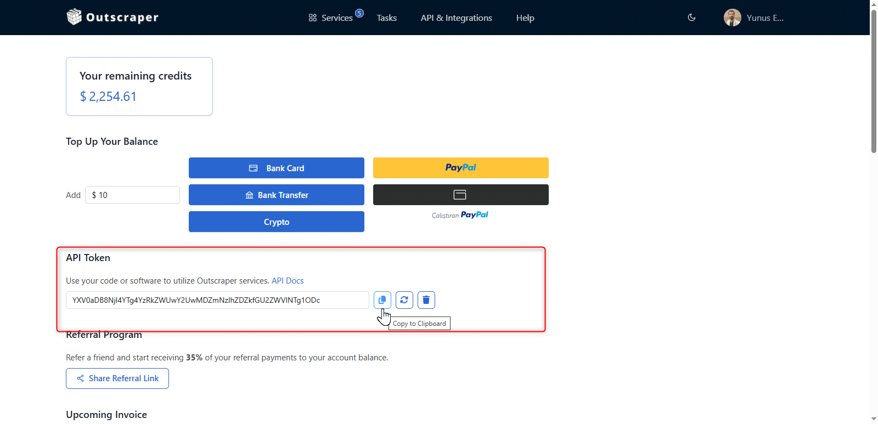The height and width of the screenshot is (424, 878).
Task: Toggle dark mode with moon icon
Action: point(691,18)
